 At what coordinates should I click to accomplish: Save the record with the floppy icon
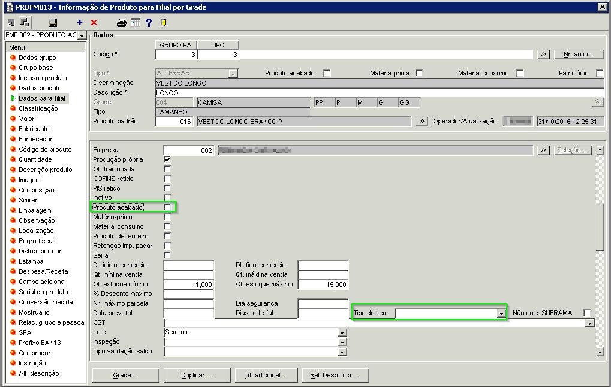pos(53,23)
